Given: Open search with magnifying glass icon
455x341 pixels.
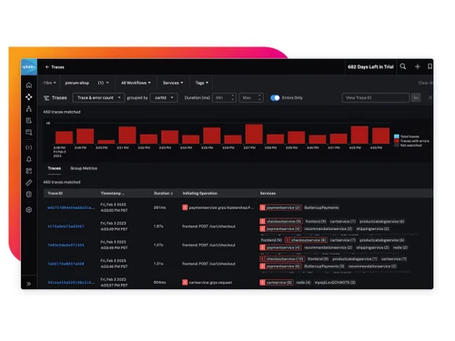Looking at the screenshot, I should pos(403,66).
